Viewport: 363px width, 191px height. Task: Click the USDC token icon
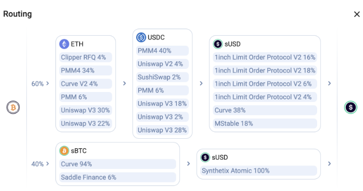pyautogui.click(x=141, y=37)
